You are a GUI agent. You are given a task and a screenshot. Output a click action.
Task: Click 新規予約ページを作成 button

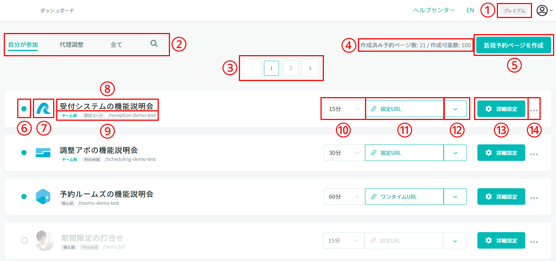pos(513,45)
